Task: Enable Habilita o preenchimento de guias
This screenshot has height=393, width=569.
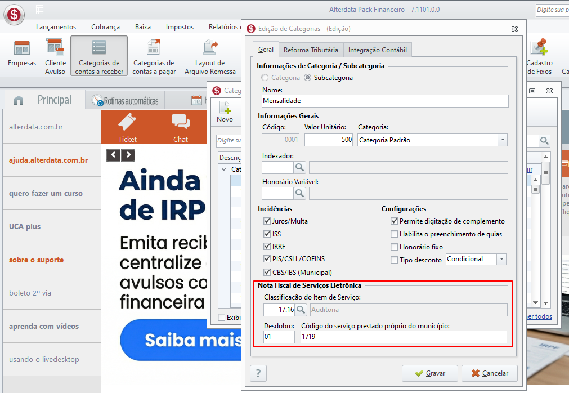Action: pyautogui.click(x=394, y=234)
